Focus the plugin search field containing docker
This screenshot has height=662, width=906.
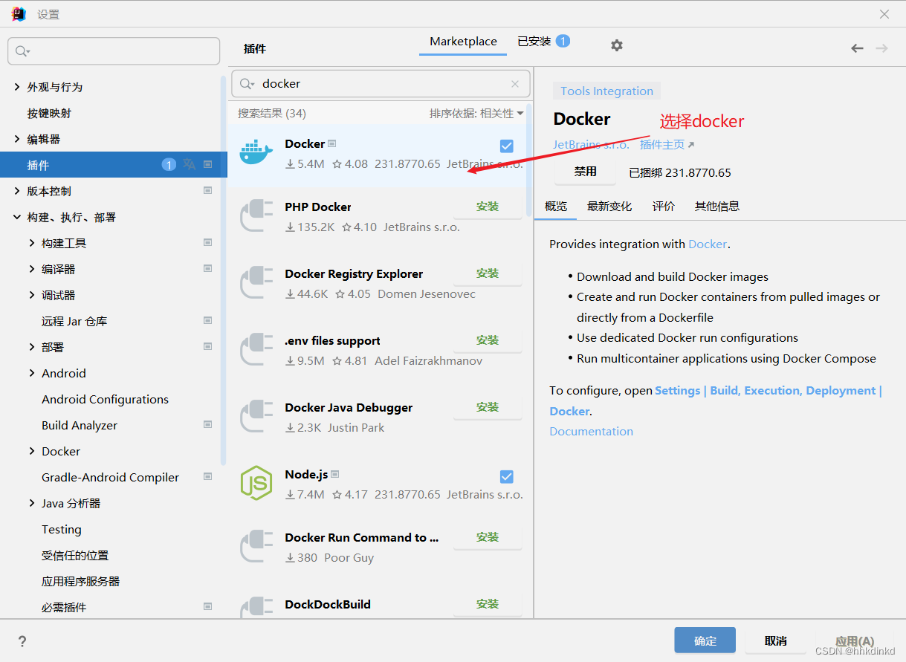point(381,84)
